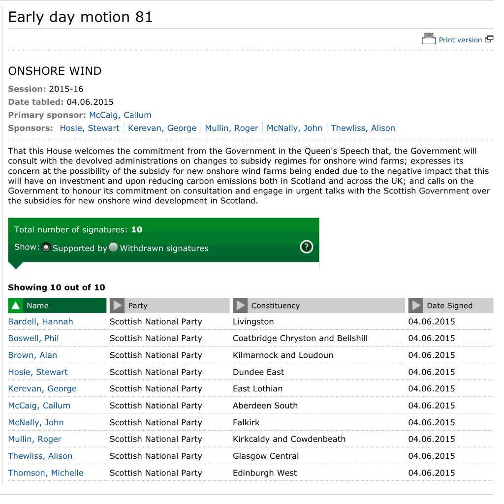Sort by Constituency using its arrow icon
Screen dimensions: 504x504
[x=240, y=305]
